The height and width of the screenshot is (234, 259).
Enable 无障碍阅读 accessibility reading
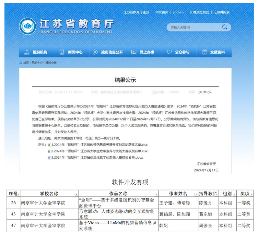[x=221, y=12]
